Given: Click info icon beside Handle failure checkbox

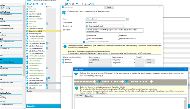Looking at the screenshot, I should [x=84, y=42].
